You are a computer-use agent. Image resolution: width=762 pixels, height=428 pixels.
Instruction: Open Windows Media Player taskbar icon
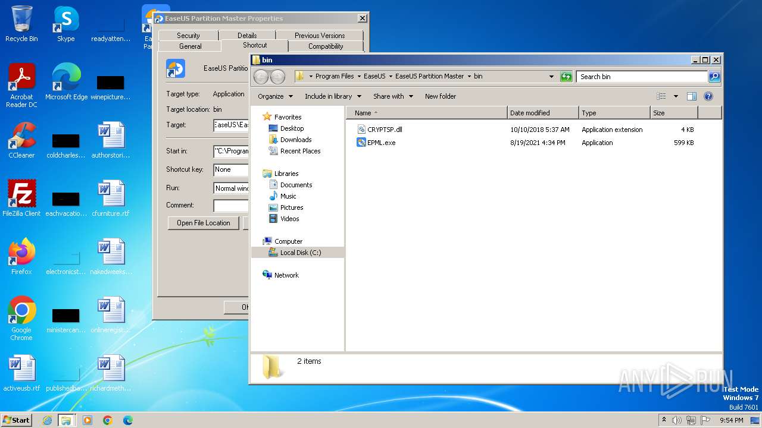click(88, 420)
